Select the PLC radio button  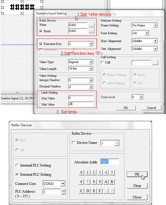point(17,140)
